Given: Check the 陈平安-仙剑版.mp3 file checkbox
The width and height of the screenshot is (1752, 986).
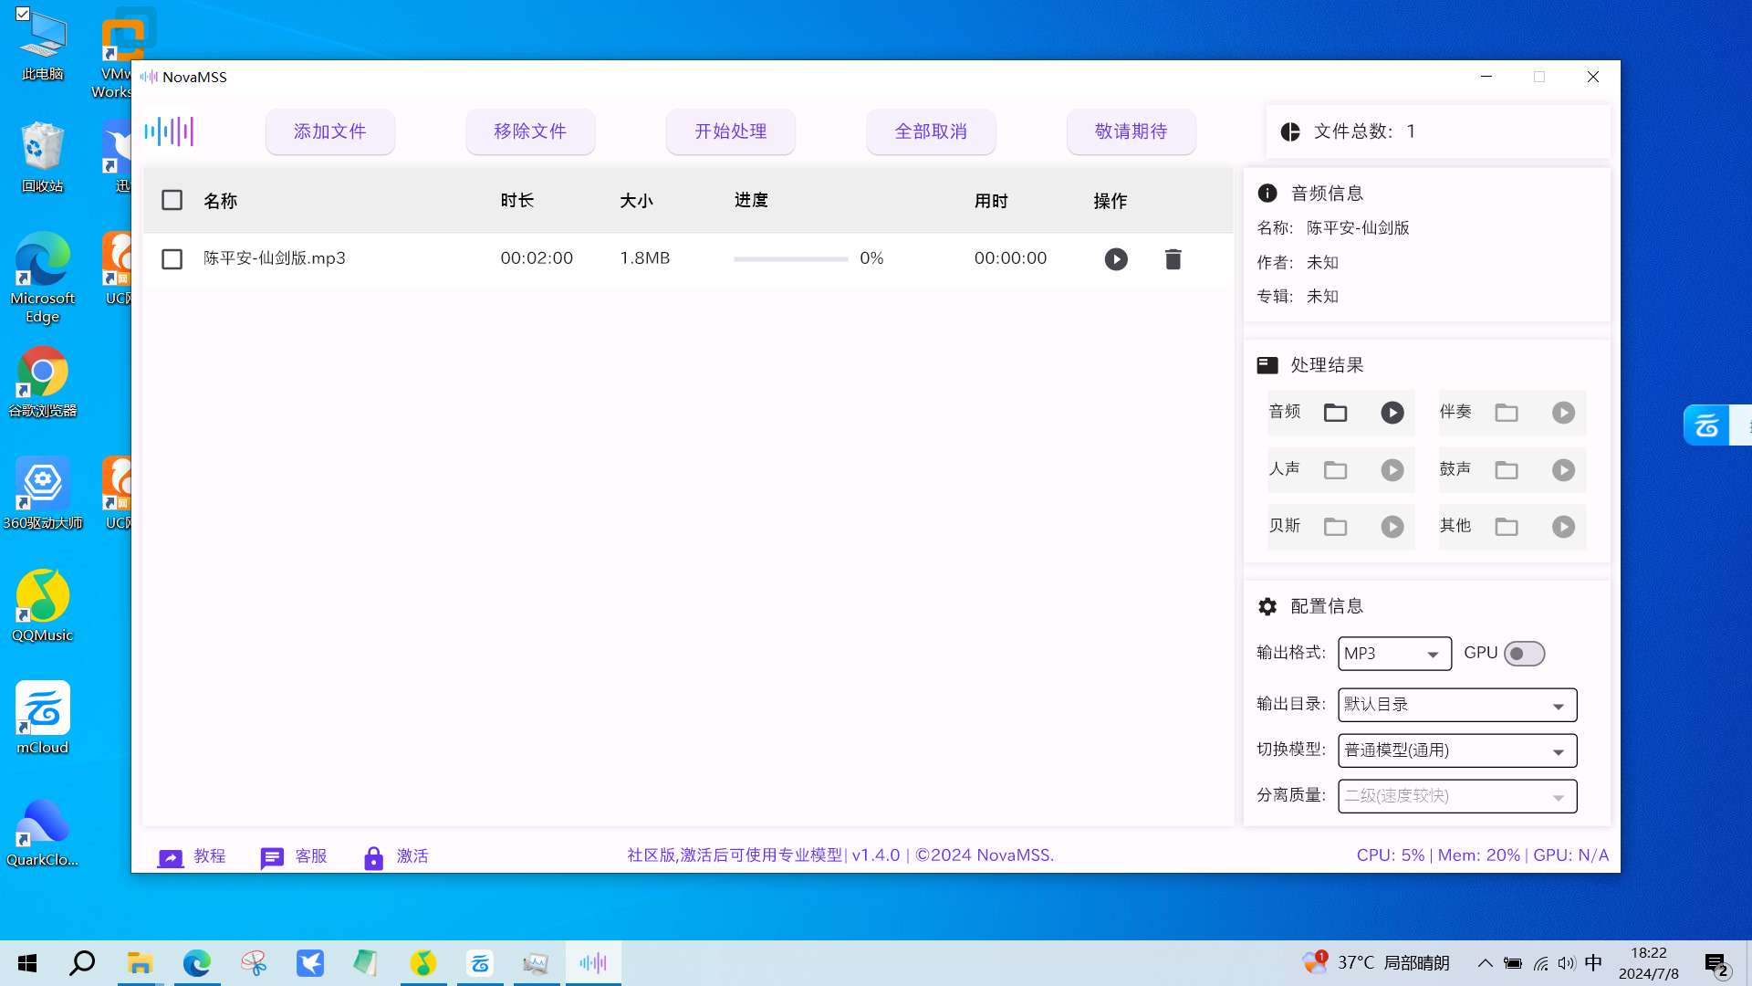Looking at the screenshot, I should 172,259.
